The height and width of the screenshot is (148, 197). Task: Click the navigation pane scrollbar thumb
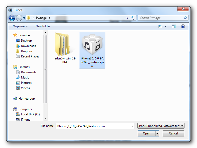(46, 69)
